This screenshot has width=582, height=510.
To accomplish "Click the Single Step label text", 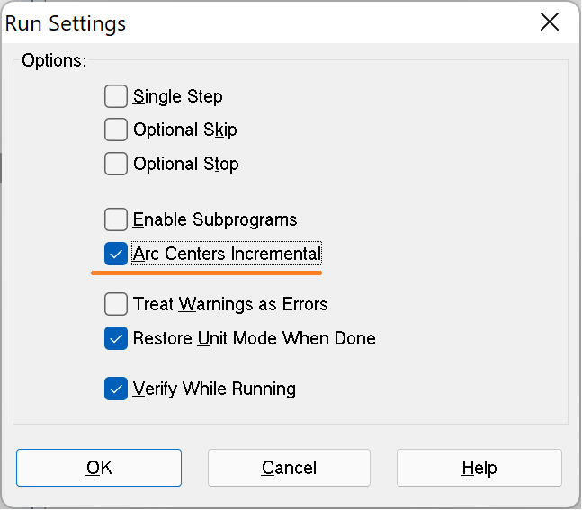I will pos(178,97).
